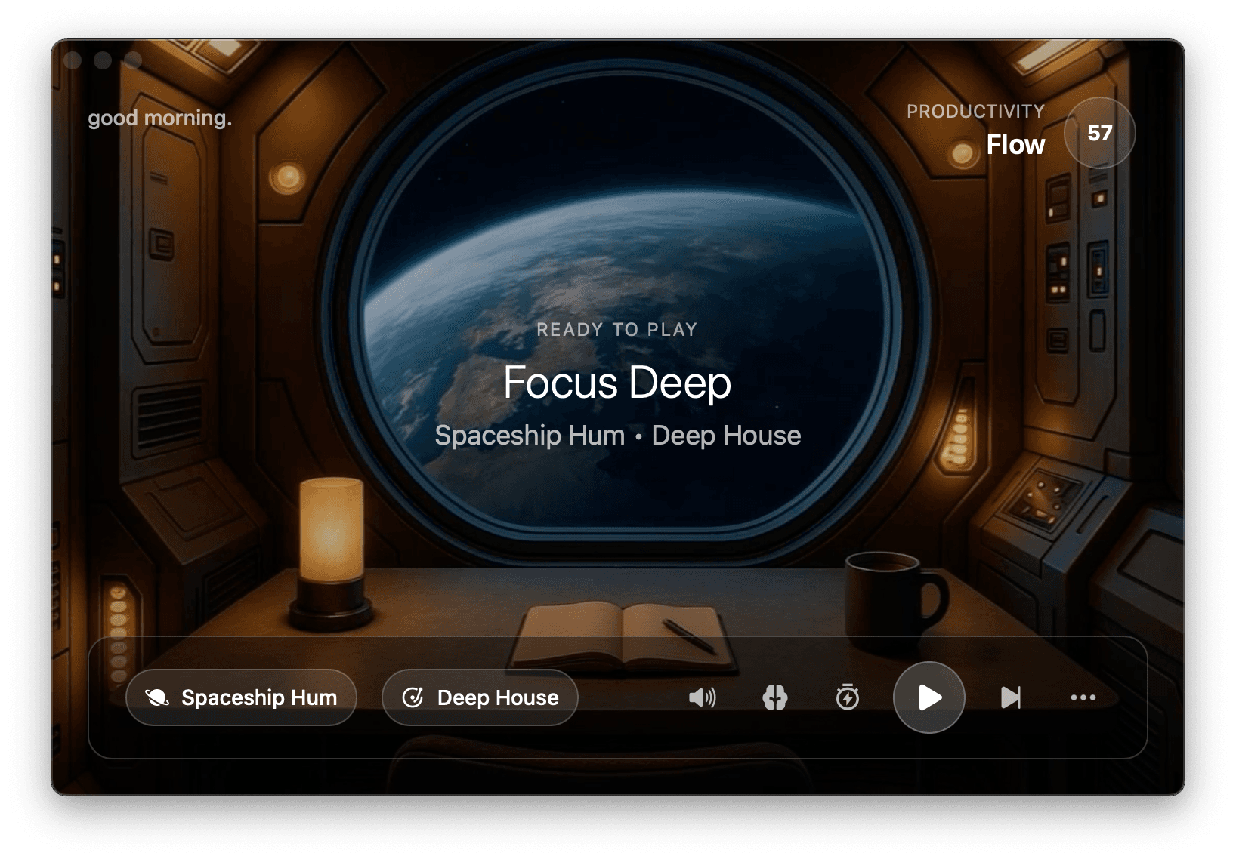This screenshot has width=1236, height=859.
Task: Click the good morning greeting text
Action: click(159, 118)
